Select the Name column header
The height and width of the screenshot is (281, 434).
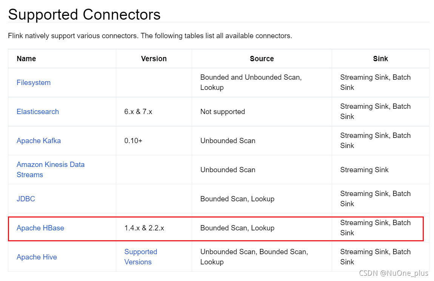(26, 59)
